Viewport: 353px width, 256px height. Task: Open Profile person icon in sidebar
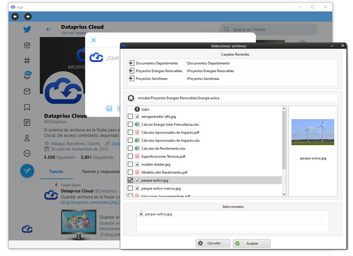click(x=27, y=138)
